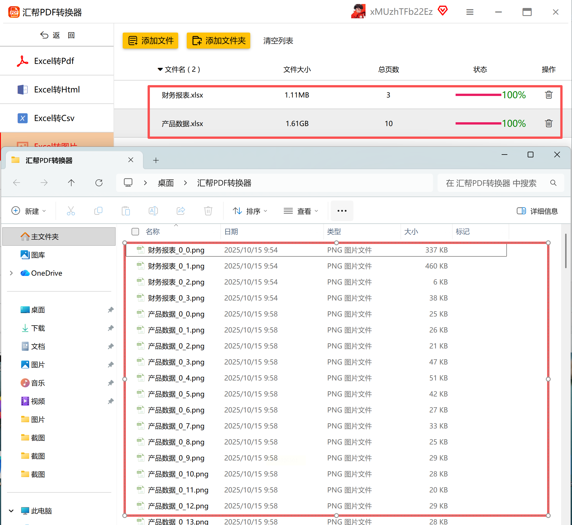
Task: Select Excel转Html in the sidebar
Action: (57, 90)
